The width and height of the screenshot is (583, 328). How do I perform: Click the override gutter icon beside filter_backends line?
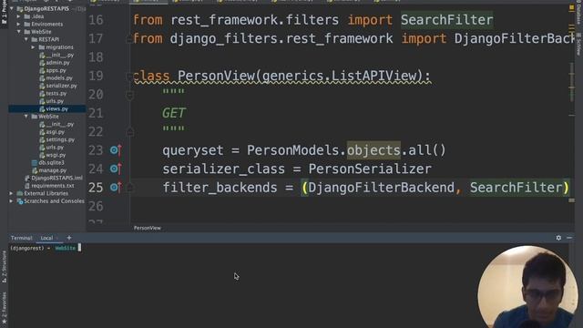coord(116,188)
